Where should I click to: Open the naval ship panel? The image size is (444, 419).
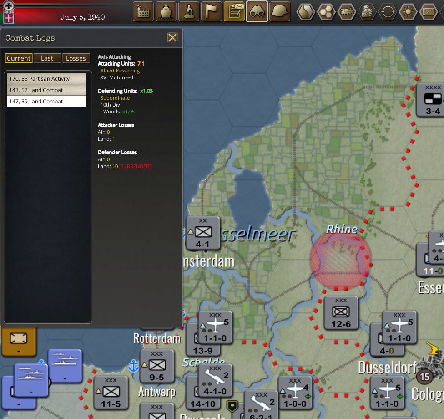coord(166,12)
